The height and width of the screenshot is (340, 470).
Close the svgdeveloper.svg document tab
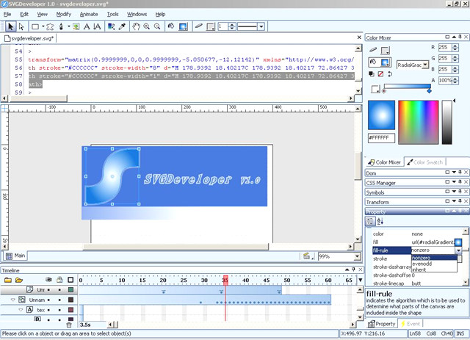(359, 37)
